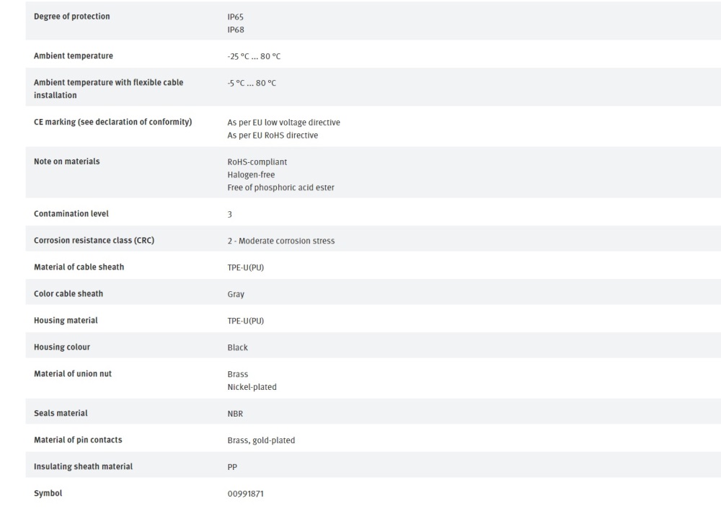The height and width of the screenshot is (511, 721).
Task: Click the CE marking row label
Action: point(113,122)
